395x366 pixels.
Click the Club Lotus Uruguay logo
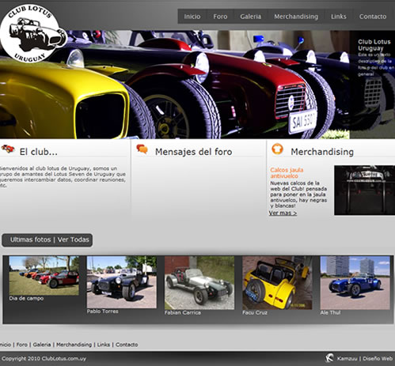(32, 33)
